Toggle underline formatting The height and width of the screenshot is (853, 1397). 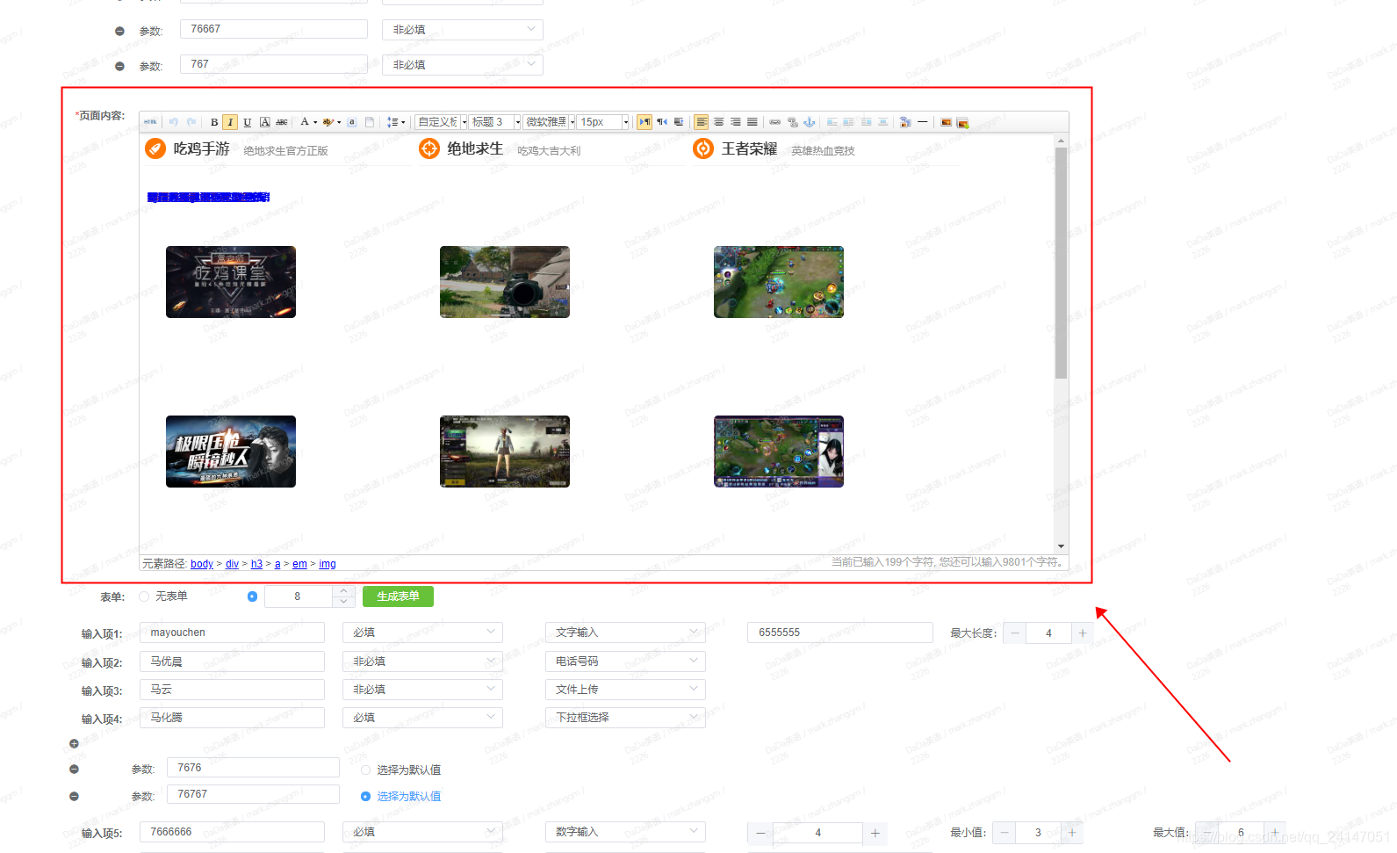click(x=248, y=122)
